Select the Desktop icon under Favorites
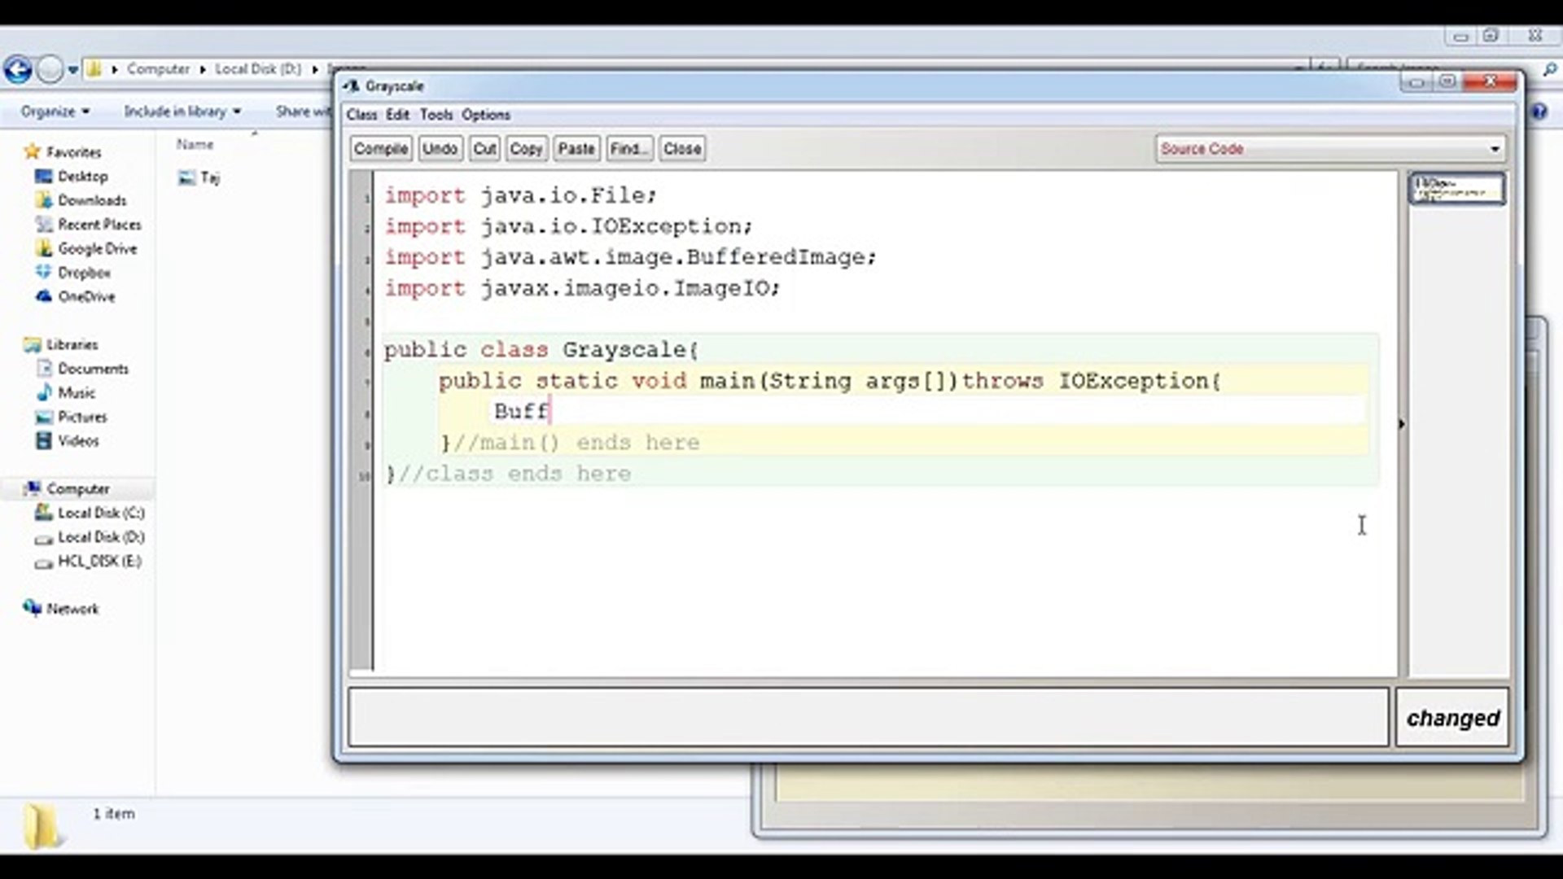Image resolution: width=1563 pixels, height=879 pixels. pos(44,177)
